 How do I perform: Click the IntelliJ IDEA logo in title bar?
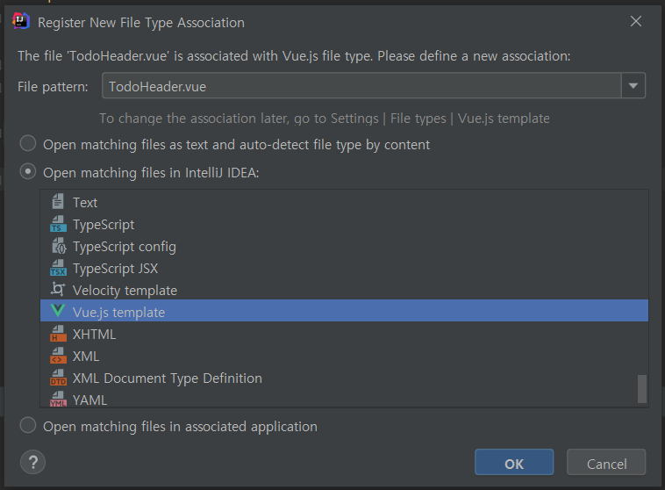(21, 21)
